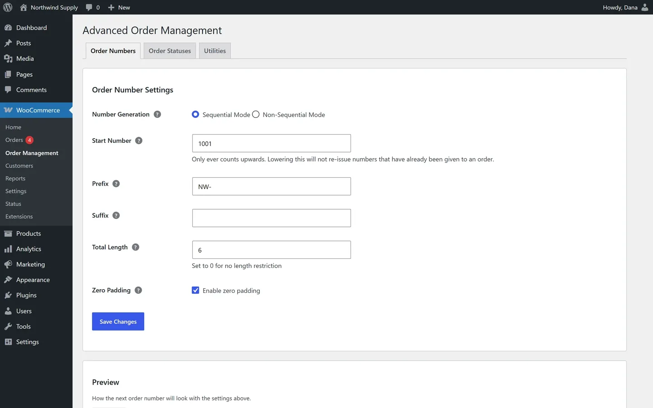The height and width of the screenshot is (408, 653).
Task: Open the Northwind Supply home icon
Action: point(24,7)
